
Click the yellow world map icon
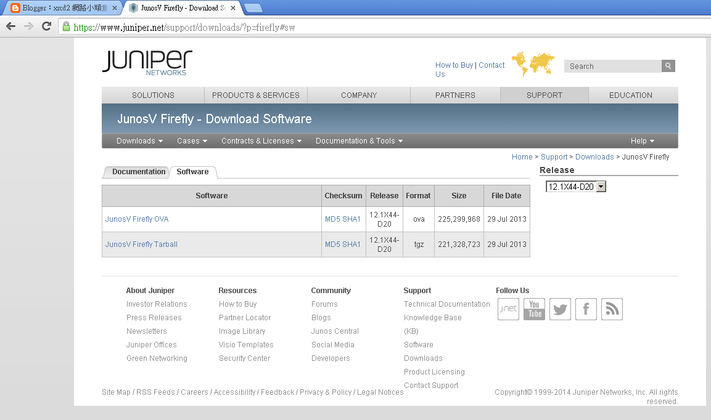click(533, 63)
